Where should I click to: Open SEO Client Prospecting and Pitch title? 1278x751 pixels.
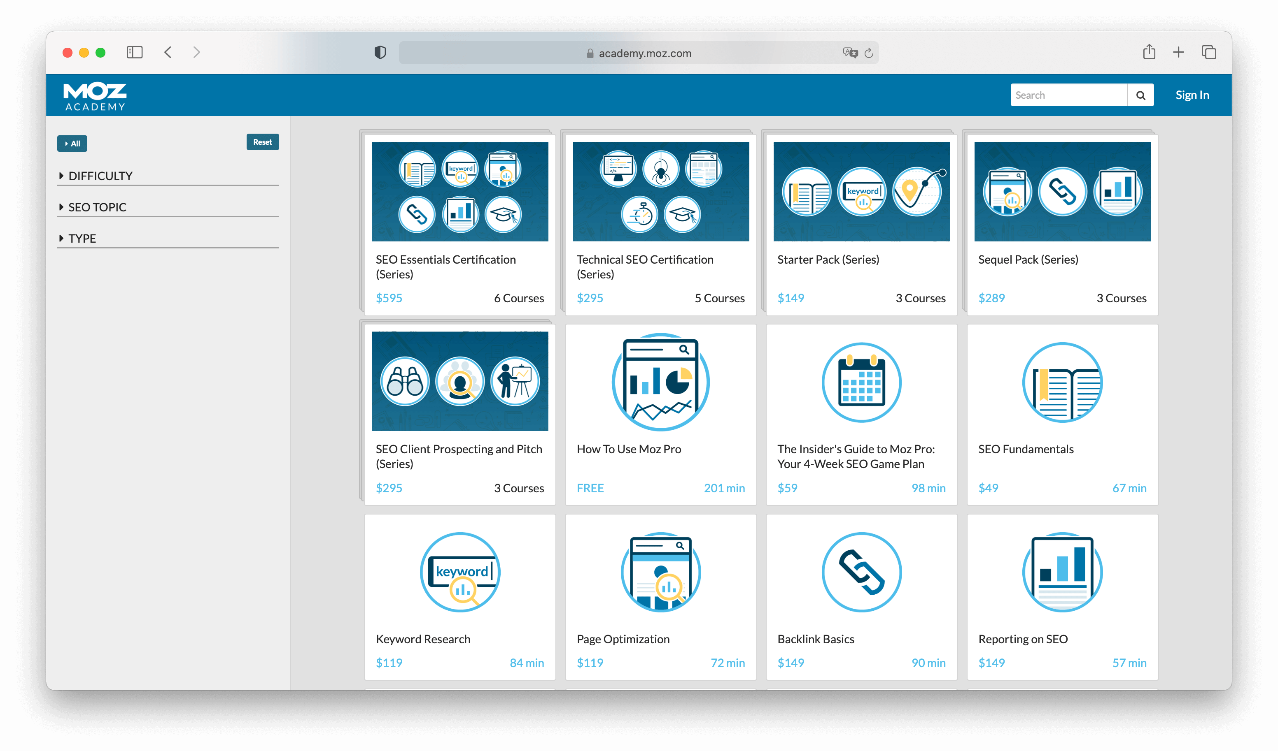[458, 456]
